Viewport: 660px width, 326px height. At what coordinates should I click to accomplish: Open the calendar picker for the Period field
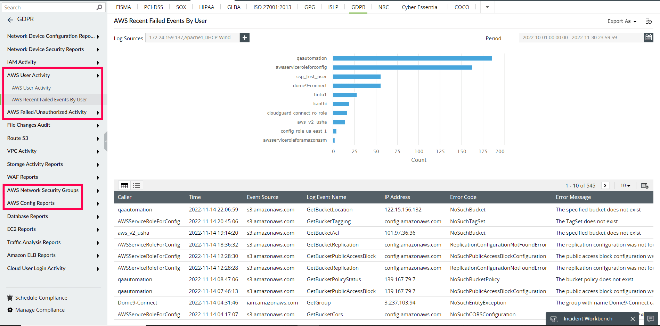click(x=649, y=37)
